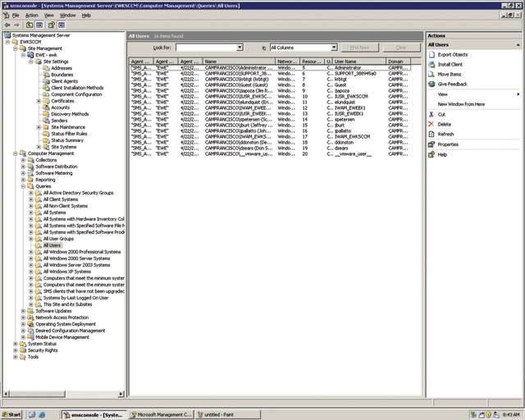
Task: Switch to untitled - Paint taskbar button
Action: (228, 414)
